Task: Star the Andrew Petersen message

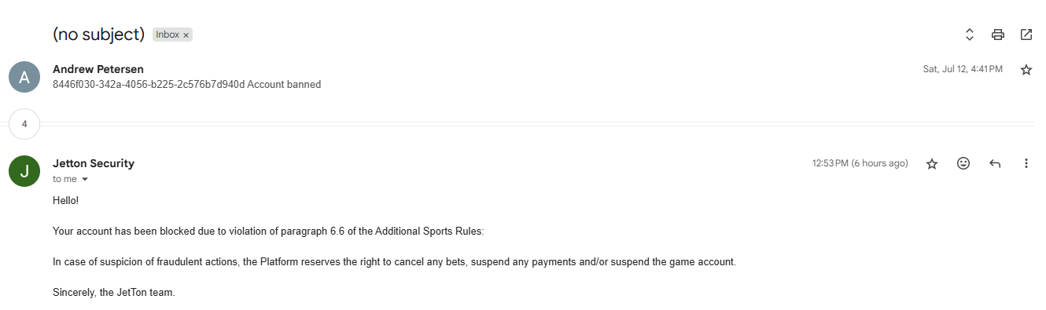Action: [x=1026, y=70]
